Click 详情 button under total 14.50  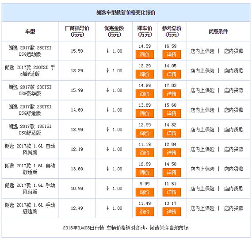(172, 172)
